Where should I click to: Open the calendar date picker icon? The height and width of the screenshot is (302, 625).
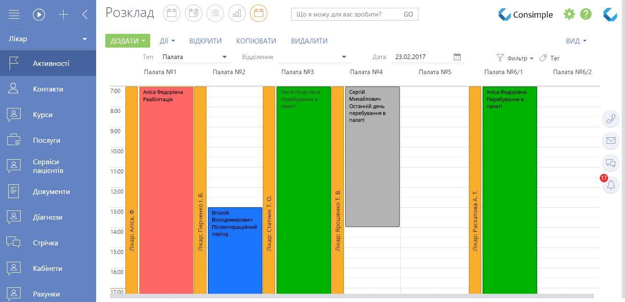457,57
